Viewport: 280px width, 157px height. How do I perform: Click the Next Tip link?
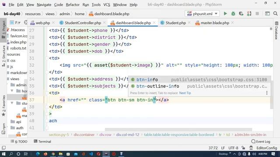click(x=185, y=93)
